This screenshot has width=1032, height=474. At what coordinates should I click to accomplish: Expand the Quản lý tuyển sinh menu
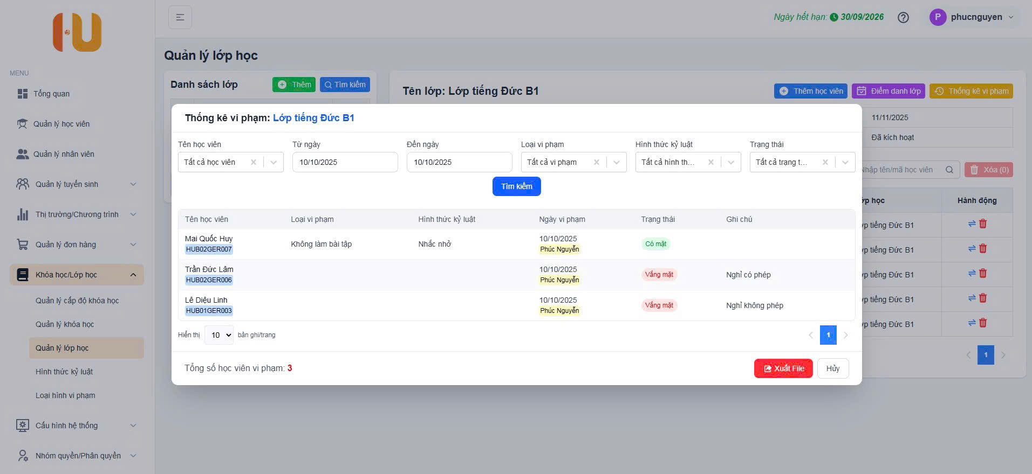click(133, 184)
